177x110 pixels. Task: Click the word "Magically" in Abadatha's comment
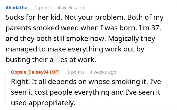[x=123, y=39]
